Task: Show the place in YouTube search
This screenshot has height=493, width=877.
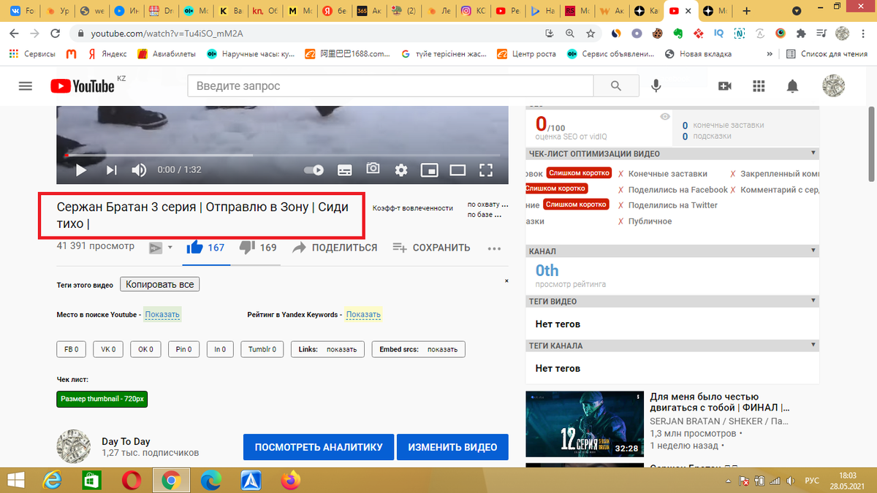Action: [162, 315]
